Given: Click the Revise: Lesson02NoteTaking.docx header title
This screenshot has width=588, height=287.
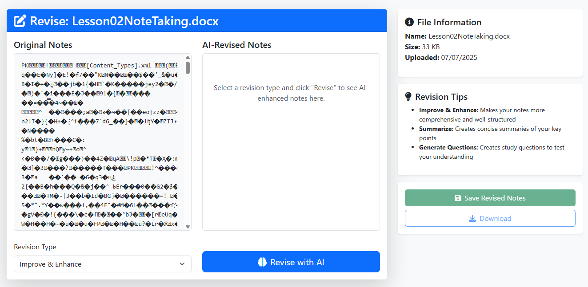Looking at the screenshot, I should [124, 21].
